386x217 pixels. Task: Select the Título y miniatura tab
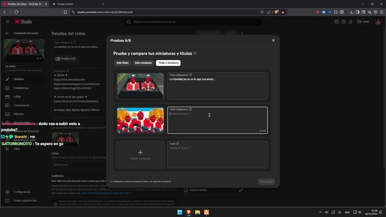[168, 63]
